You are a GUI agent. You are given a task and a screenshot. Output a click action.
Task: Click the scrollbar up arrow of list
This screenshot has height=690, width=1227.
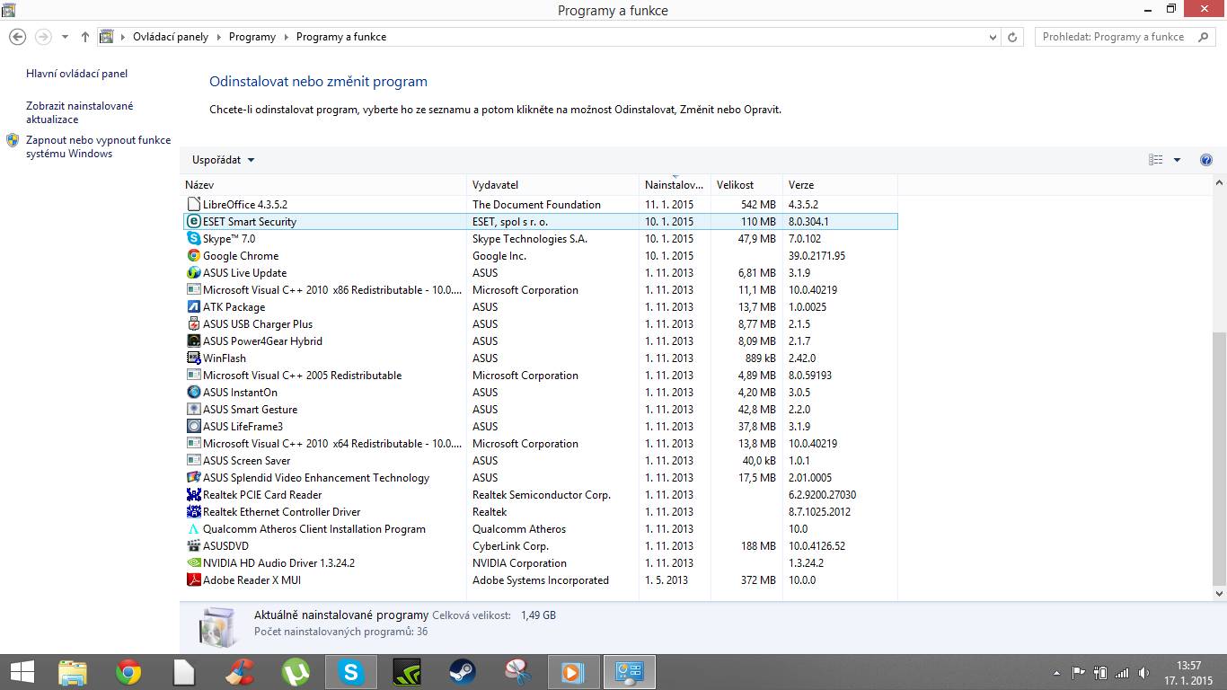pos(1219,183)
